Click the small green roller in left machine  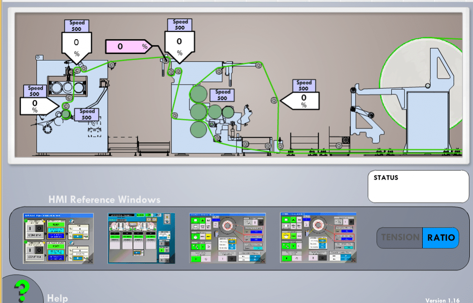66,114
